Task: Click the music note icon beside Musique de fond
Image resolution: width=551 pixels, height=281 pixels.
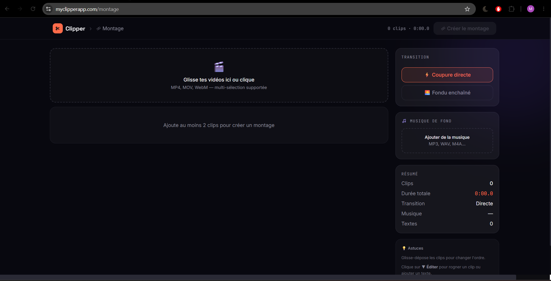Action: pyautogui.click(x=404, y=121)
